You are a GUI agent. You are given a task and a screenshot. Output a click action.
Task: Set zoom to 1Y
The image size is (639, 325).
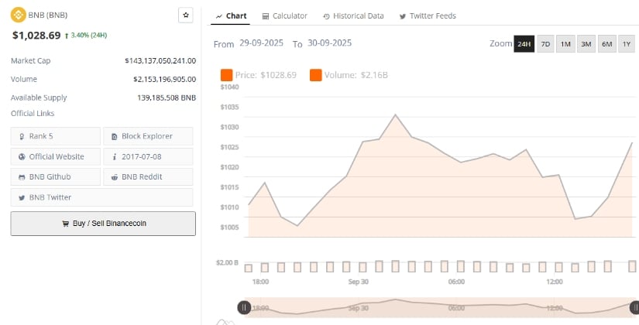[627, 44]
